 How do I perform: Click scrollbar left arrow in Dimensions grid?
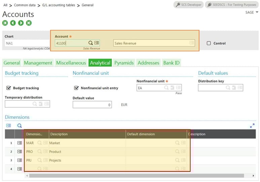[27, 176]
